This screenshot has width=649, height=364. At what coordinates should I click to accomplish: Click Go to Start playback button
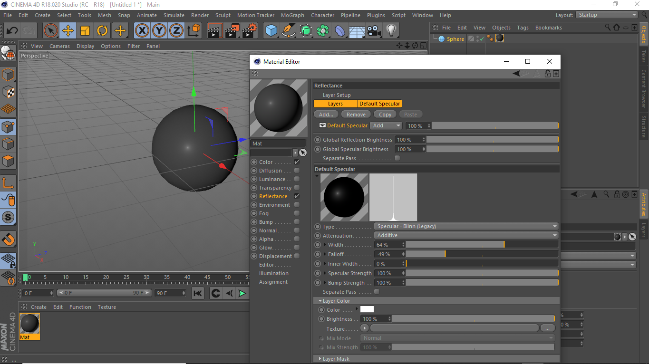[198, 293]
